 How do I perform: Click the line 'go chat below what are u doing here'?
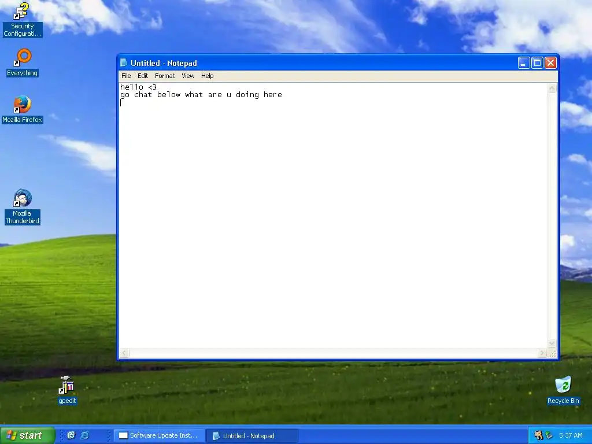point(201,95)
